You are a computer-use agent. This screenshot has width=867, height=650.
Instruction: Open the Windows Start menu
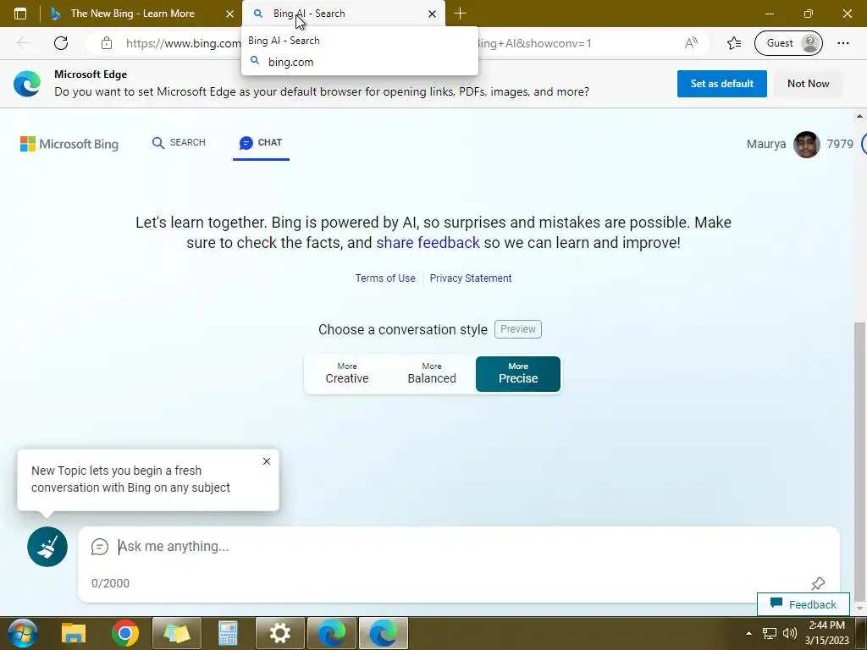(22, 633)
